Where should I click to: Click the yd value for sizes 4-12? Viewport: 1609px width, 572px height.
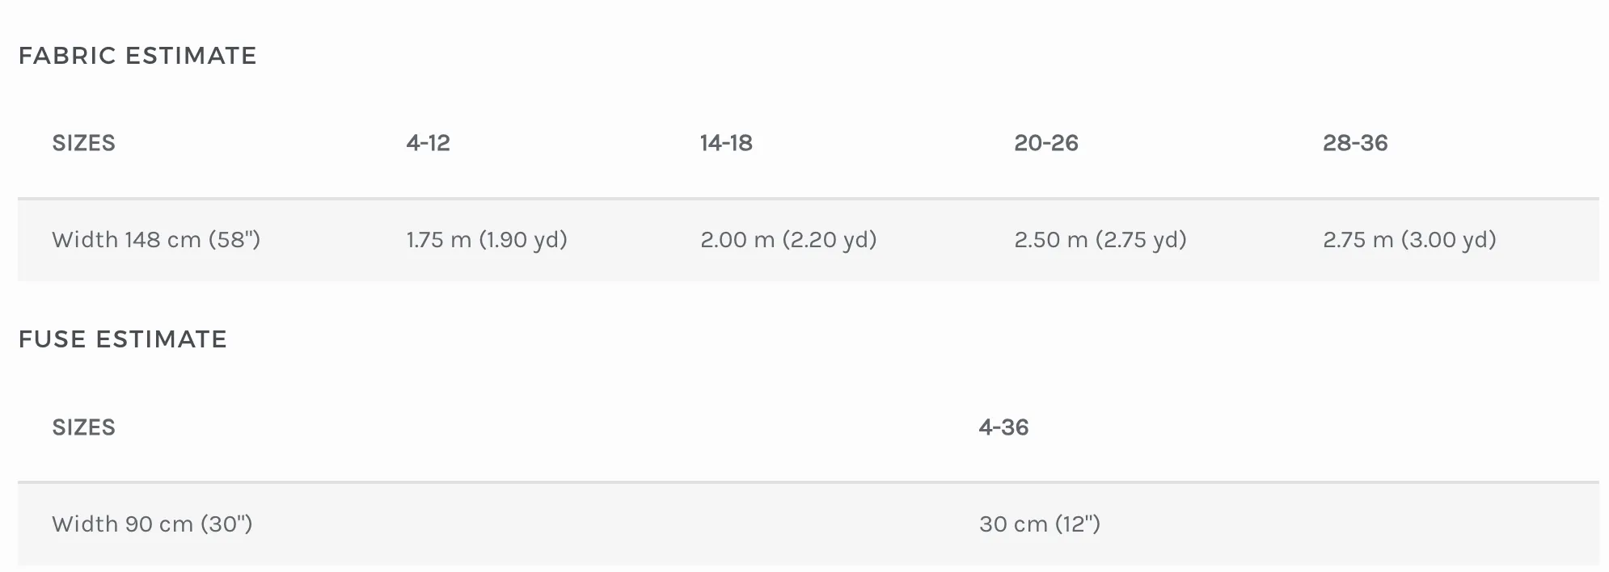tap(524, 240)
